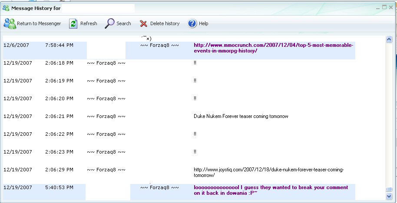The height and width of the screenshot is (203, 397).
Task: Select the 'Duke Nukem Forever teaser coming tomorrow' message
Action: pos(241,116)
